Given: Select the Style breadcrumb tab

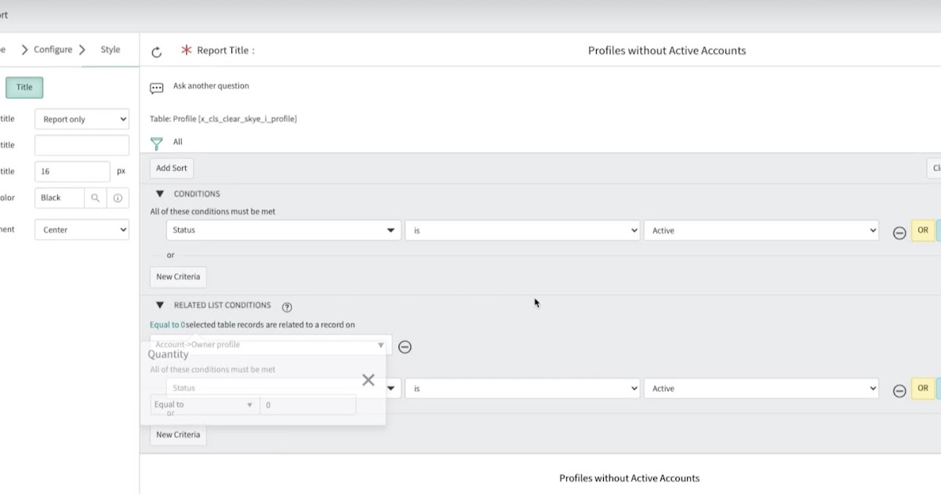Looking at the screenshot, I should [110, 49].
